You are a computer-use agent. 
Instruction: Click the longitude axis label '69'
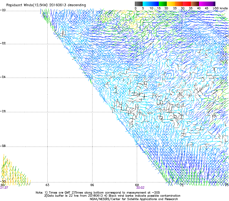click(137, 185)
